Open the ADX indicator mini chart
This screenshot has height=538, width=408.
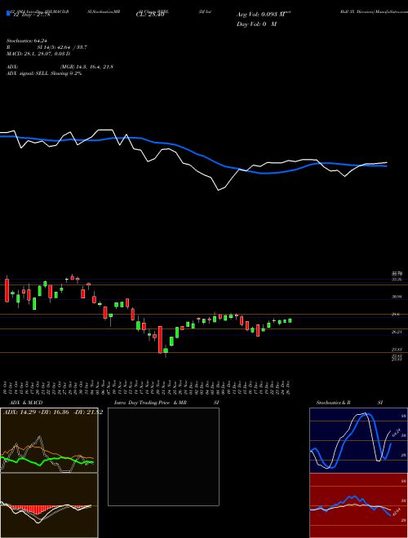point(49,440)
